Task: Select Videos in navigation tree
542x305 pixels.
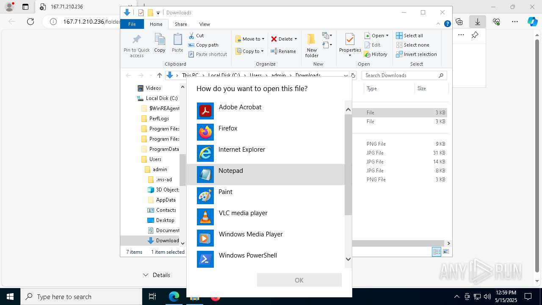Action: pyautogui.click(x=153, y=88)
